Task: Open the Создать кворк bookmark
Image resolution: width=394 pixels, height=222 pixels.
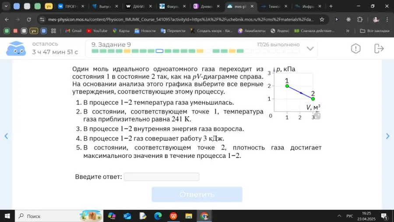Action: [212, 31]
